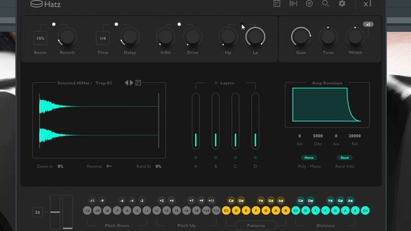
Task: Click the Drive knob
Action: pyautogui.click(x=193, y=37)
